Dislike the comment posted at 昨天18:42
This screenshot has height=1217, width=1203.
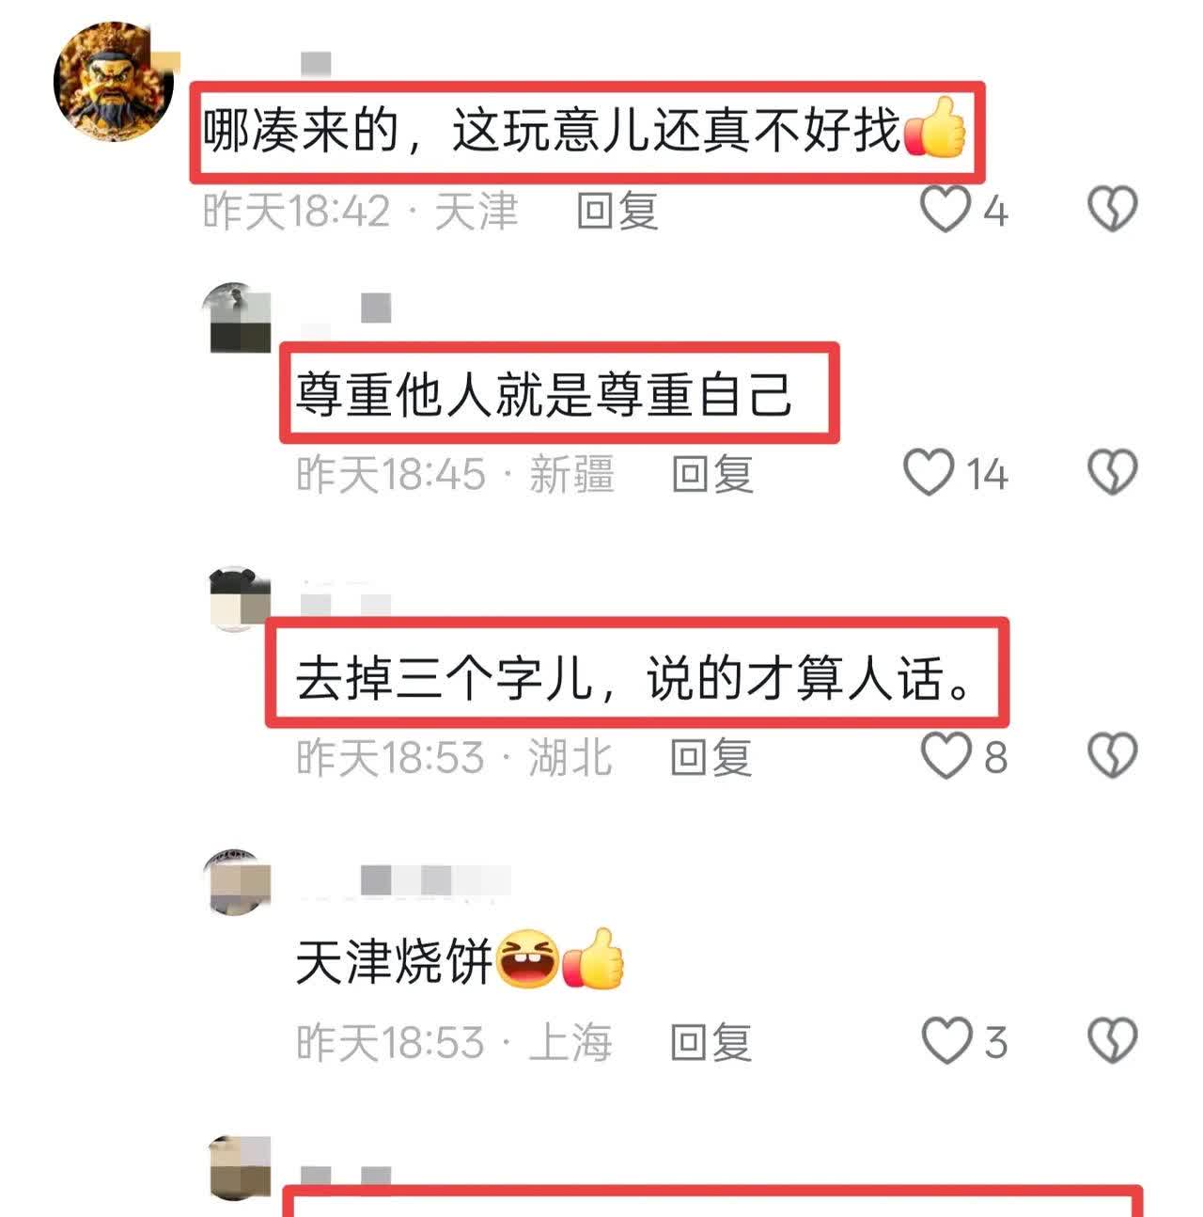click(1113, 209)
